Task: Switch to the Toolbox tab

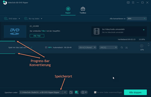Action: [83, 10]
